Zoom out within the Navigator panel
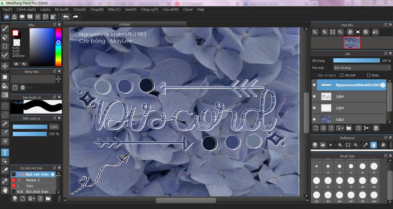 click(340, 32)
